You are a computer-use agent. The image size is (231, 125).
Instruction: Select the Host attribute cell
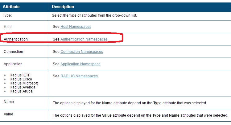(8, 27)
